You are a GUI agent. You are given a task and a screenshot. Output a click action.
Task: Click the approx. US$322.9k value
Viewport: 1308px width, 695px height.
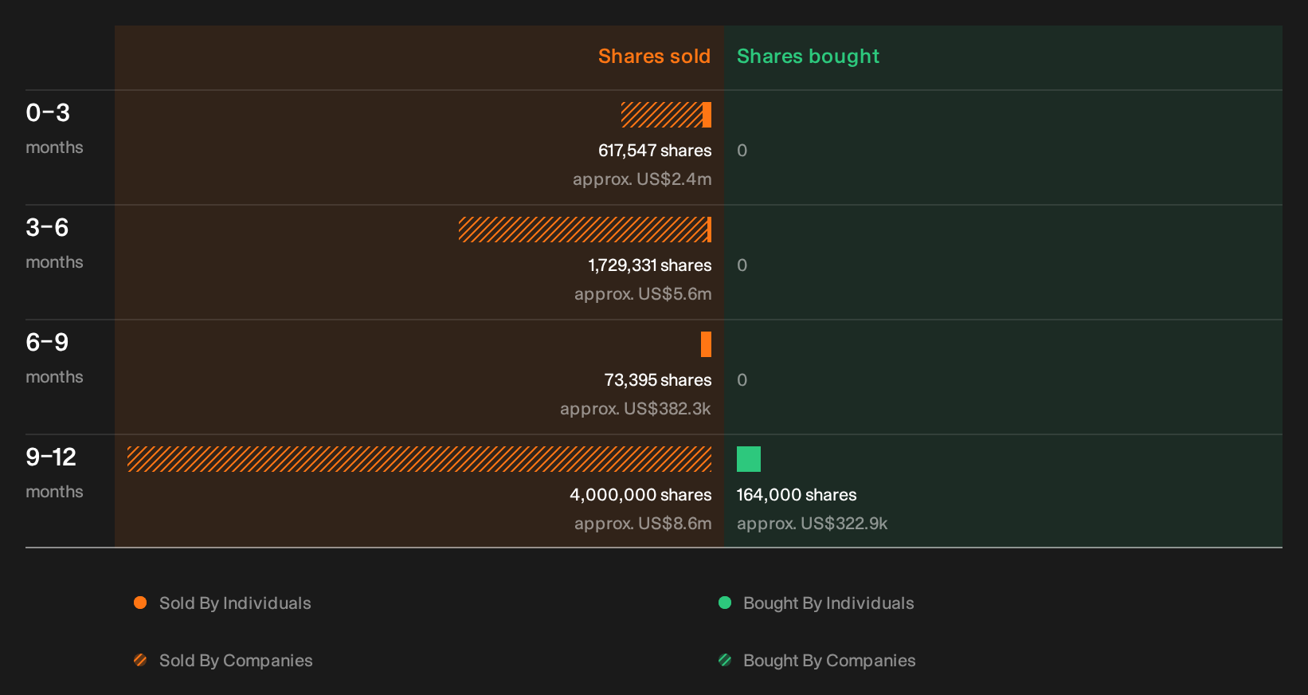812,524
